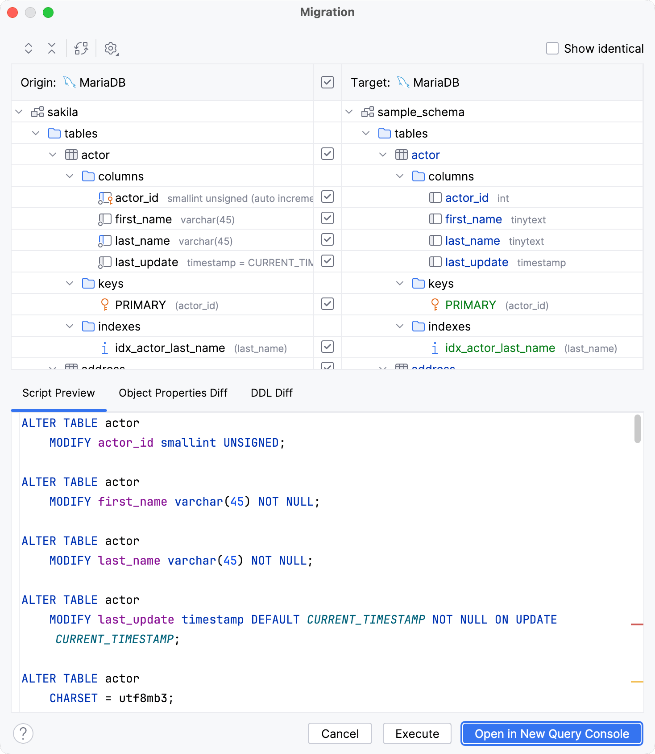Open the DDL Diff tab
This screenshot has width=655, height=754.
click(271, 393)
